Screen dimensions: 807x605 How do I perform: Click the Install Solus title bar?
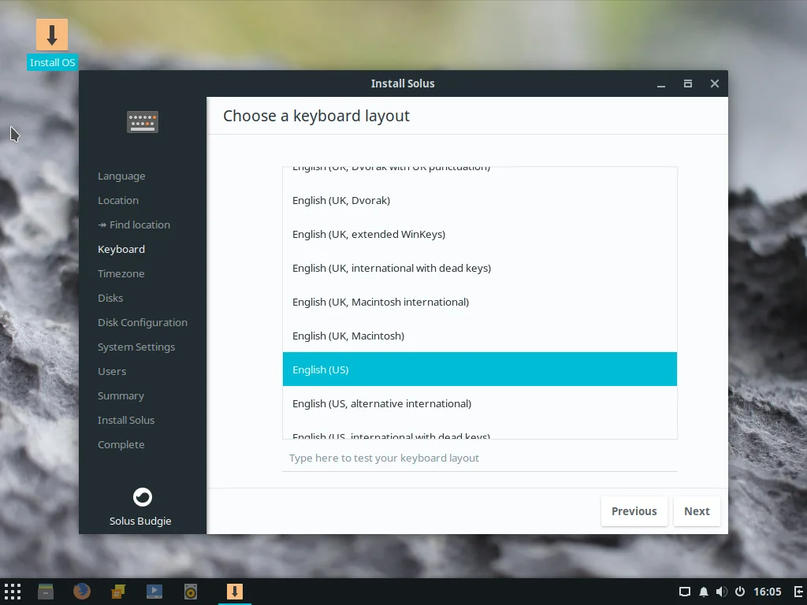point(403,84)
